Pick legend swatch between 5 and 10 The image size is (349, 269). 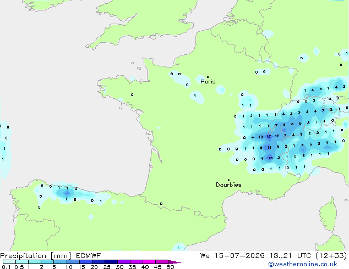point(60,262)
